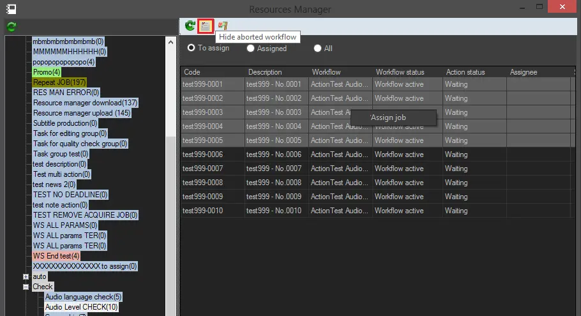Click the app icon in title bar
The width and height of the screenshot is (581, 316).
pos(11,9)
